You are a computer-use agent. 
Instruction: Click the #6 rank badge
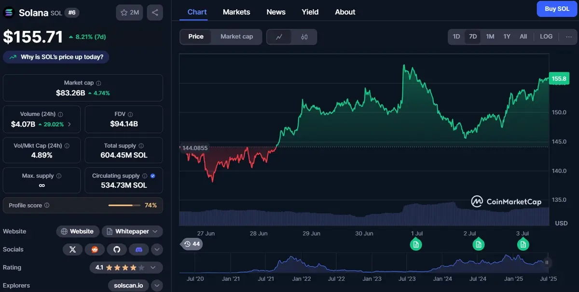[x=71, y=13]
